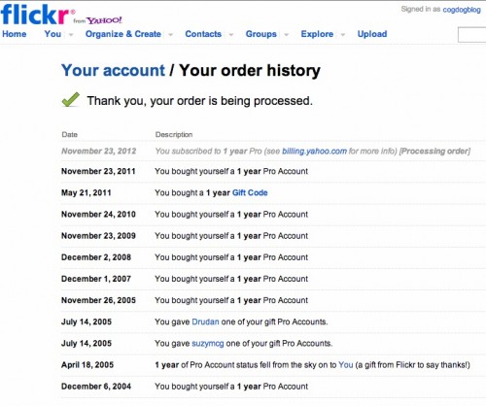Go to the Home page
The height and width of the screenshot is (406, 486).
point(15,34)
